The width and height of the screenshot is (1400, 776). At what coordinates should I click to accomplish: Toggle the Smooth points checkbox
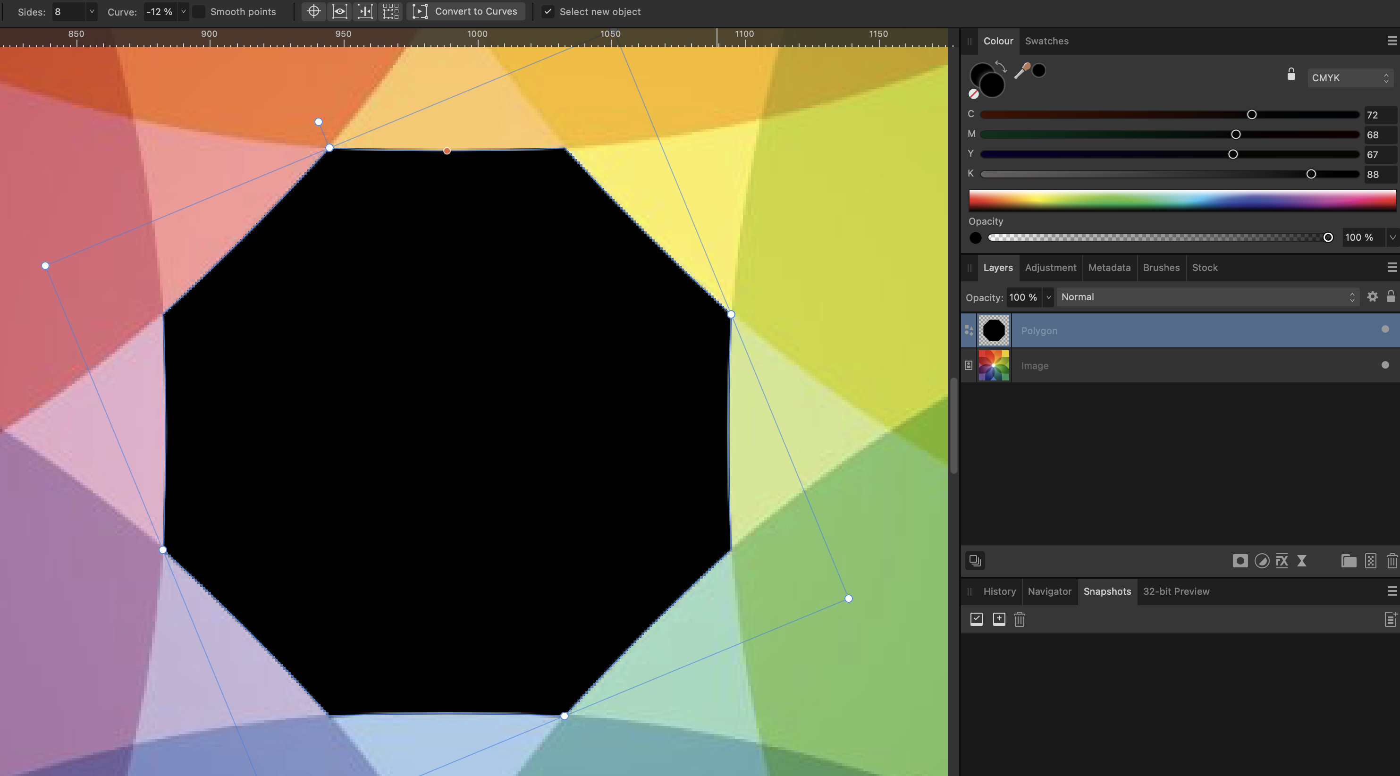(199, 12)
